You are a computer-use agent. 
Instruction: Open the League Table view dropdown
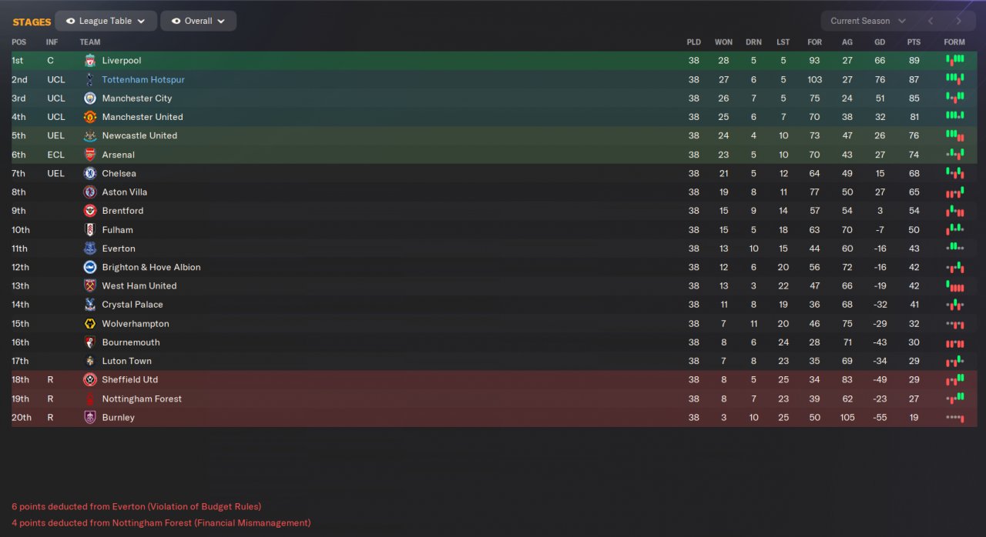pos(106,22)
